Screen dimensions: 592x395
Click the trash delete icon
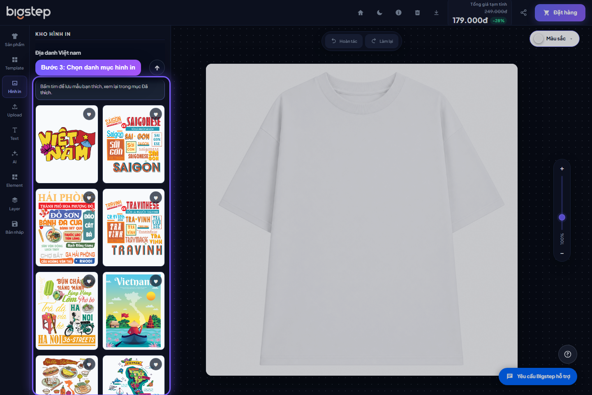417,13
